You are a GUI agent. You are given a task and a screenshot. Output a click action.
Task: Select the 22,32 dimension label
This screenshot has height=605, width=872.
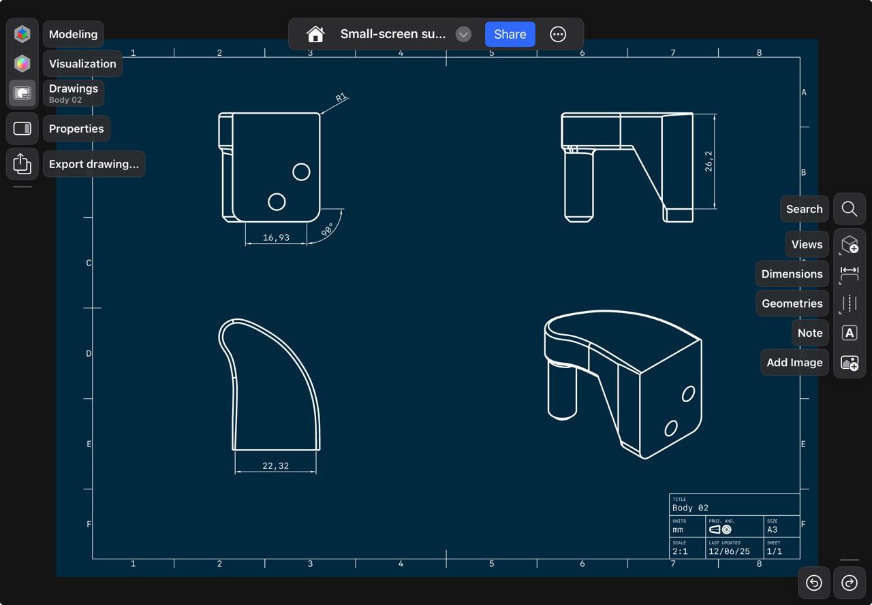tap(275, 466)
